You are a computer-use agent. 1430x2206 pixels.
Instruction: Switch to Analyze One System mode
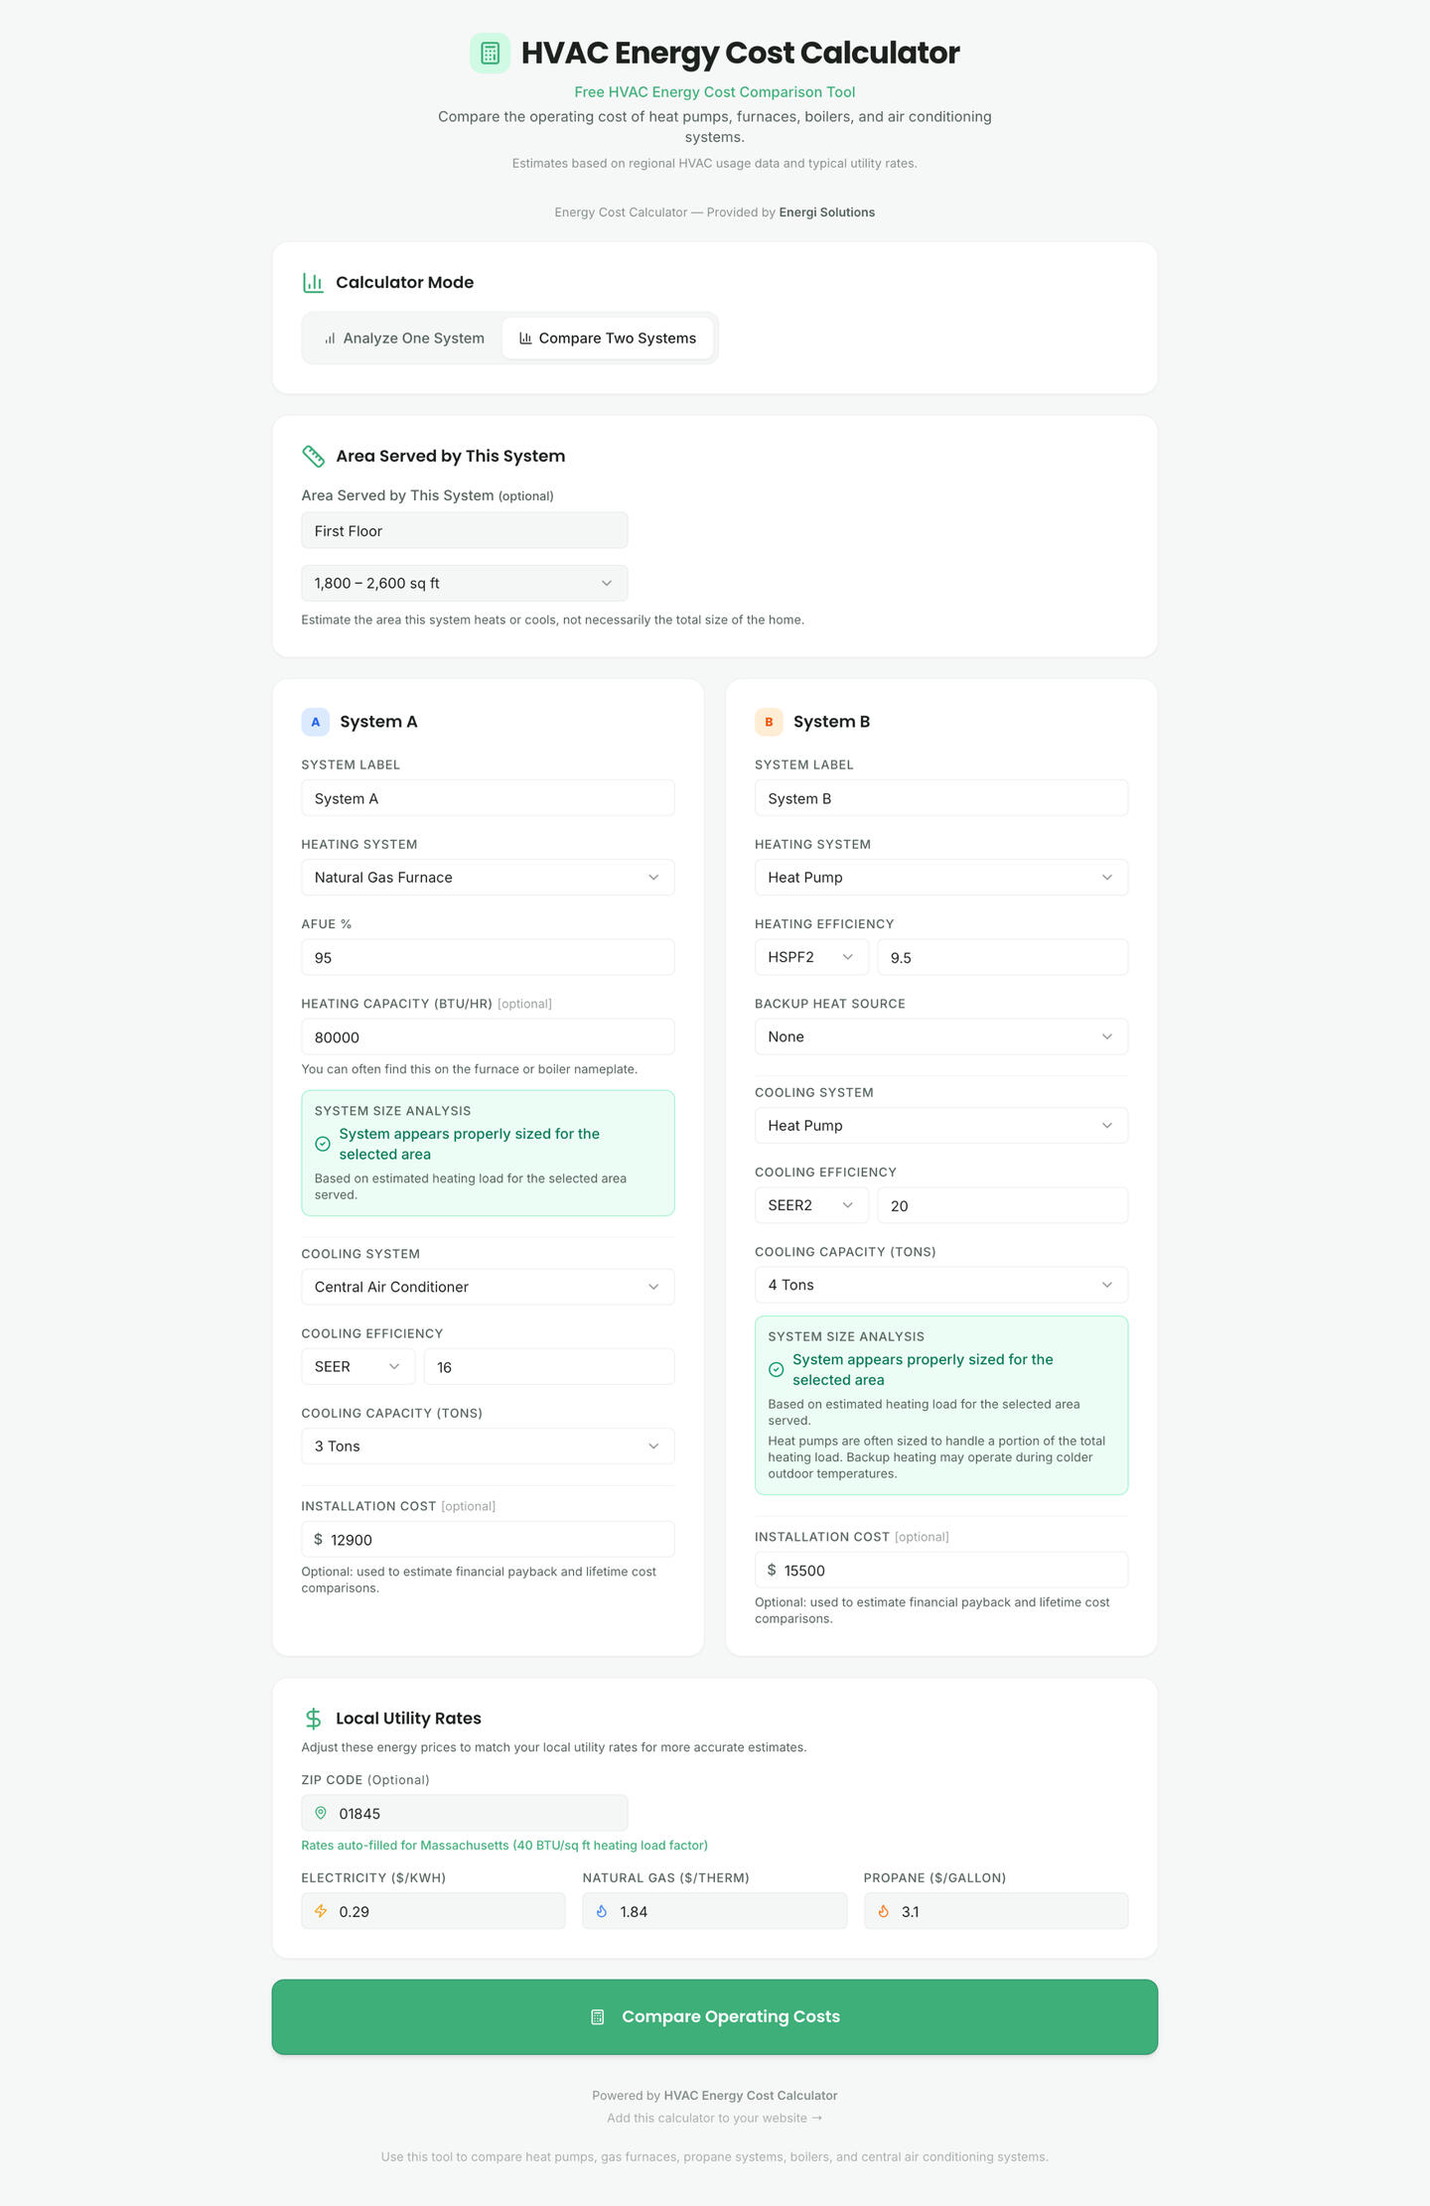(404, 339)
